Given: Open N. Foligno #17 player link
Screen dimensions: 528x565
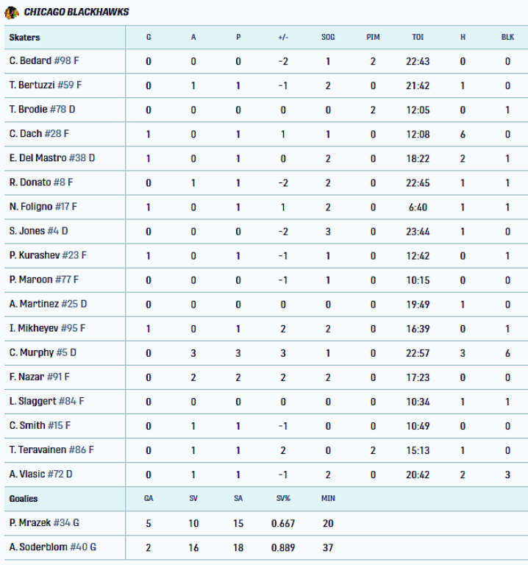Looking at the screenshot, I should [43, 207].
